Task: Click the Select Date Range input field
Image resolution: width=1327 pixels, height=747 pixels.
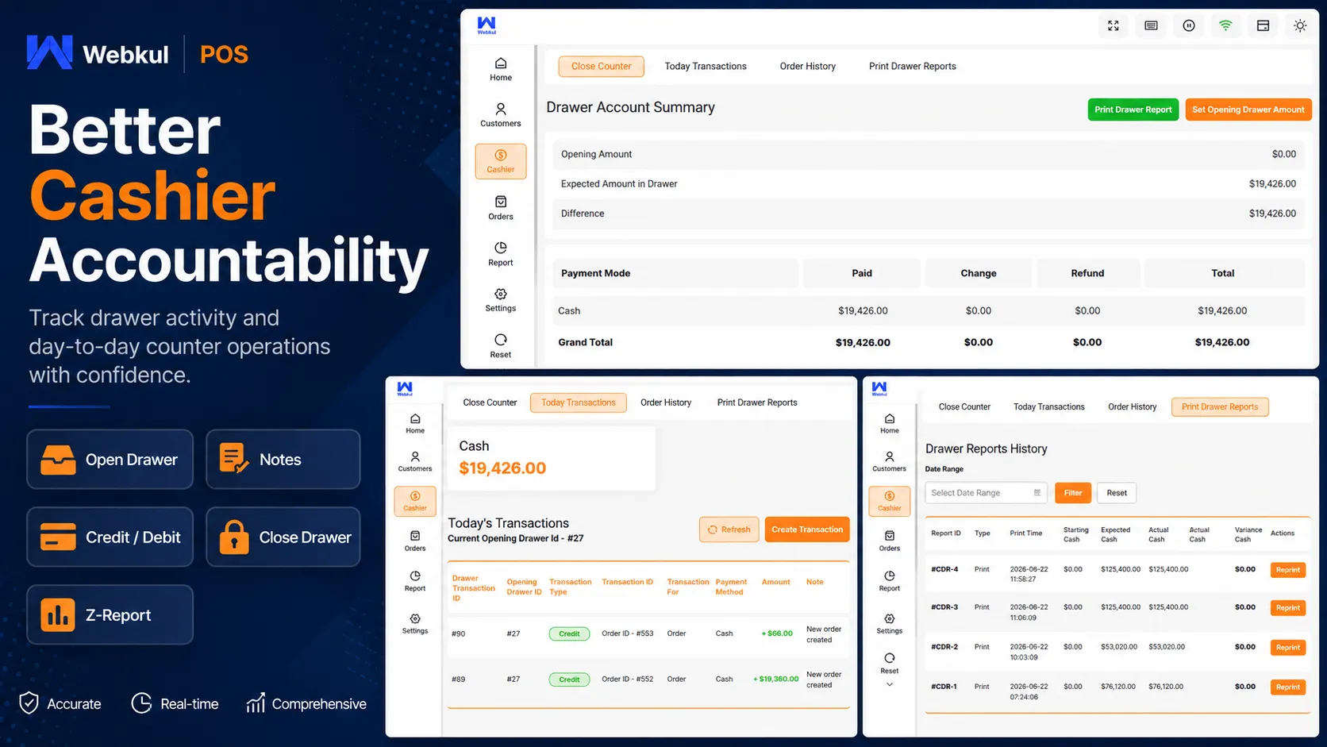Action: coord(986,493)
